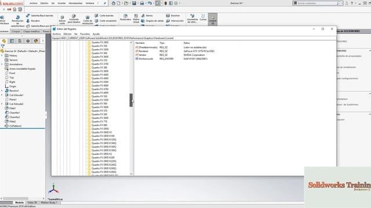Open the Insertar menu in SolidWorks
The width and height of the screenshot is (371, 208).
61,3
